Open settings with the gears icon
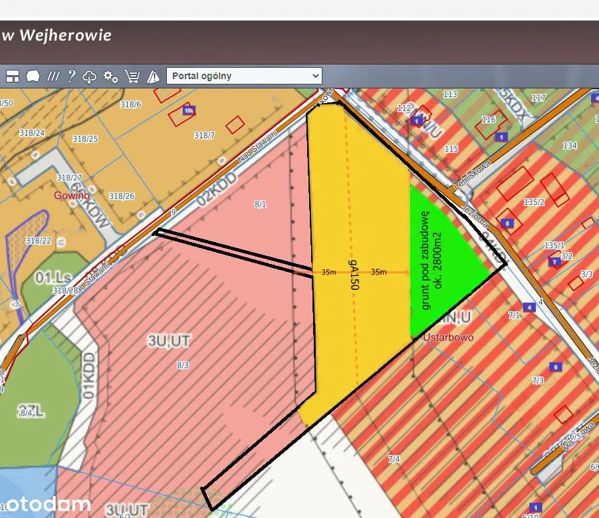Viewport: 599px width, 518px height. pyautogui.click(x=111, y=76)
